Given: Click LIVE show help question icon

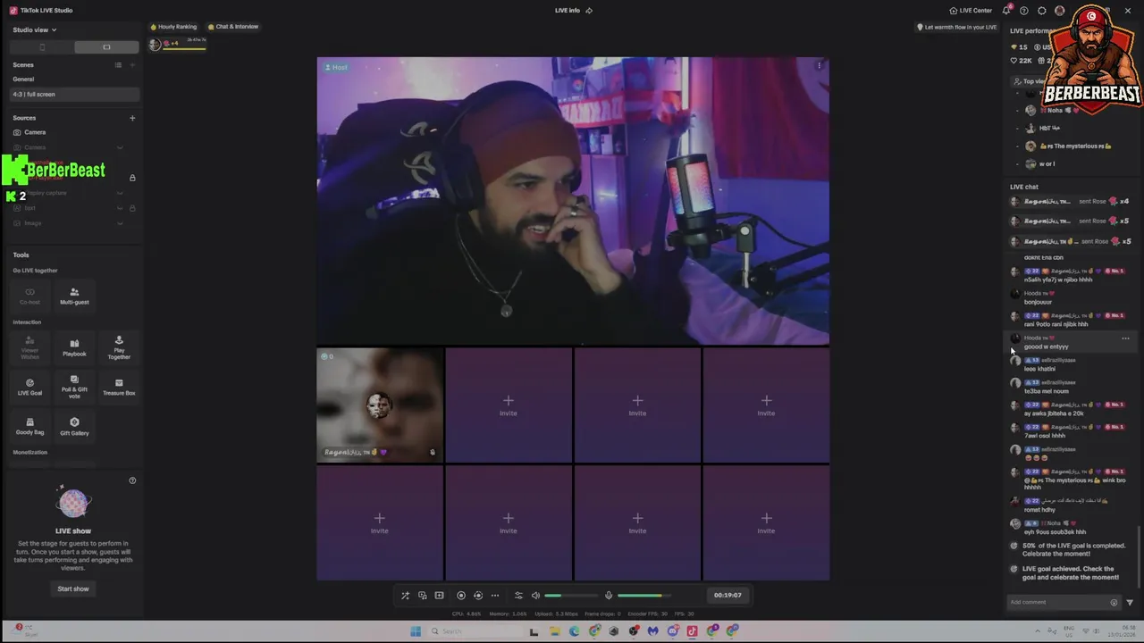Looking at the screenshot, I should [x=132, y=480].
